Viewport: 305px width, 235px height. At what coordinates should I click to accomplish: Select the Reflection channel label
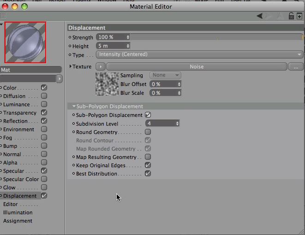[x=15, y=121]
